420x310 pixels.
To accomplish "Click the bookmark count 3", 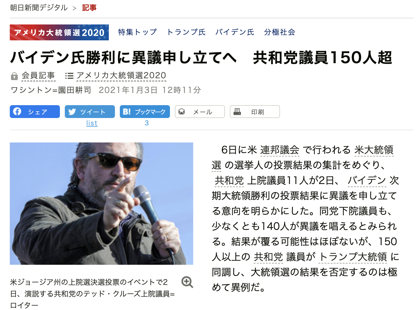I will tap(147, 123).
